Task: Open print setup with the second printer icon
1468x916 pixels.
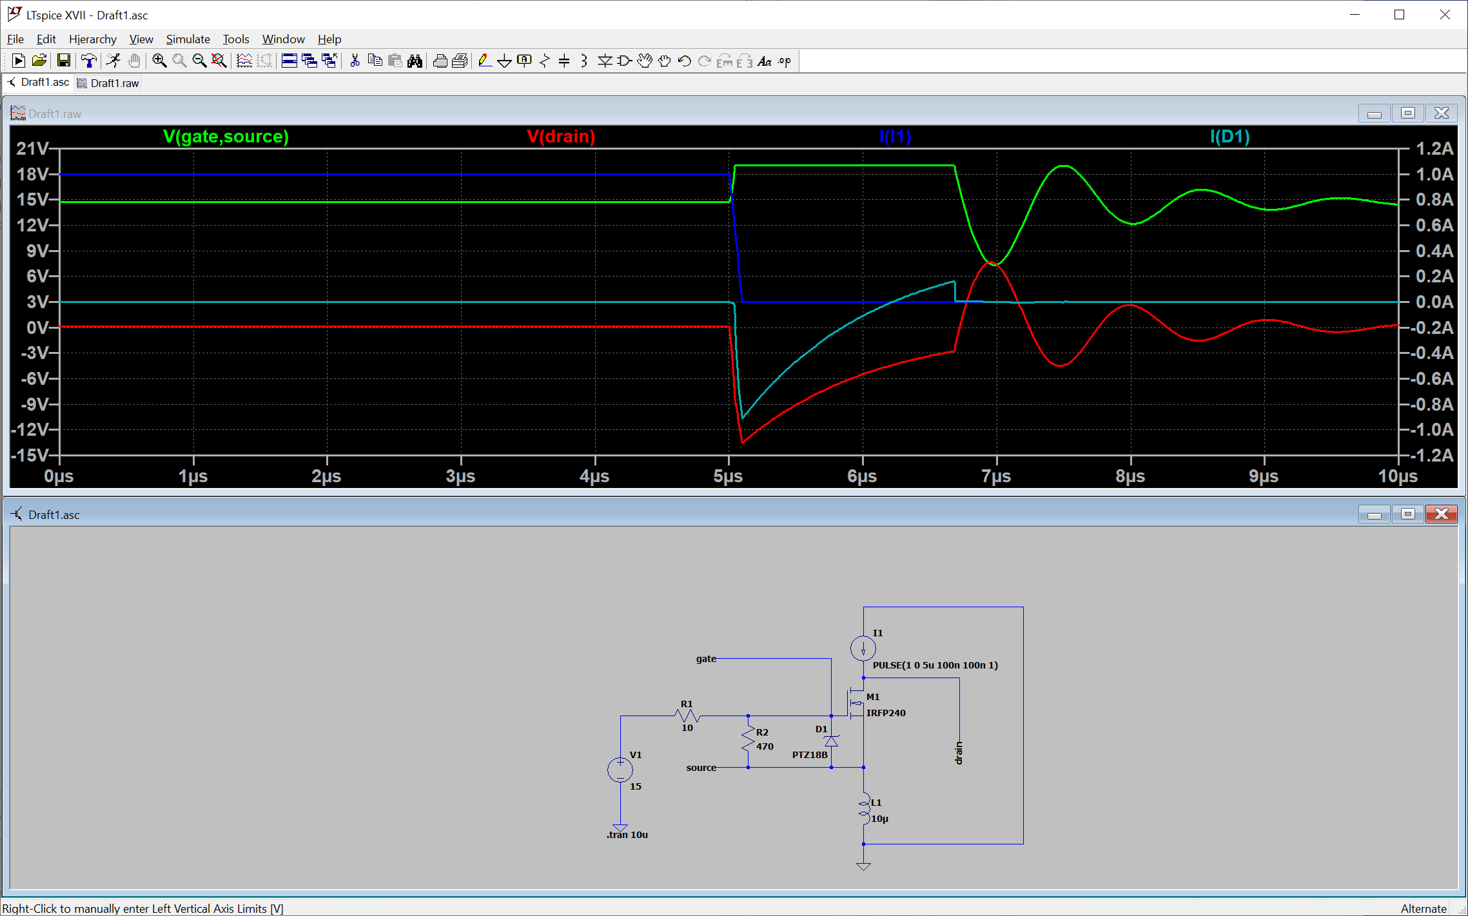Action: 460,61
